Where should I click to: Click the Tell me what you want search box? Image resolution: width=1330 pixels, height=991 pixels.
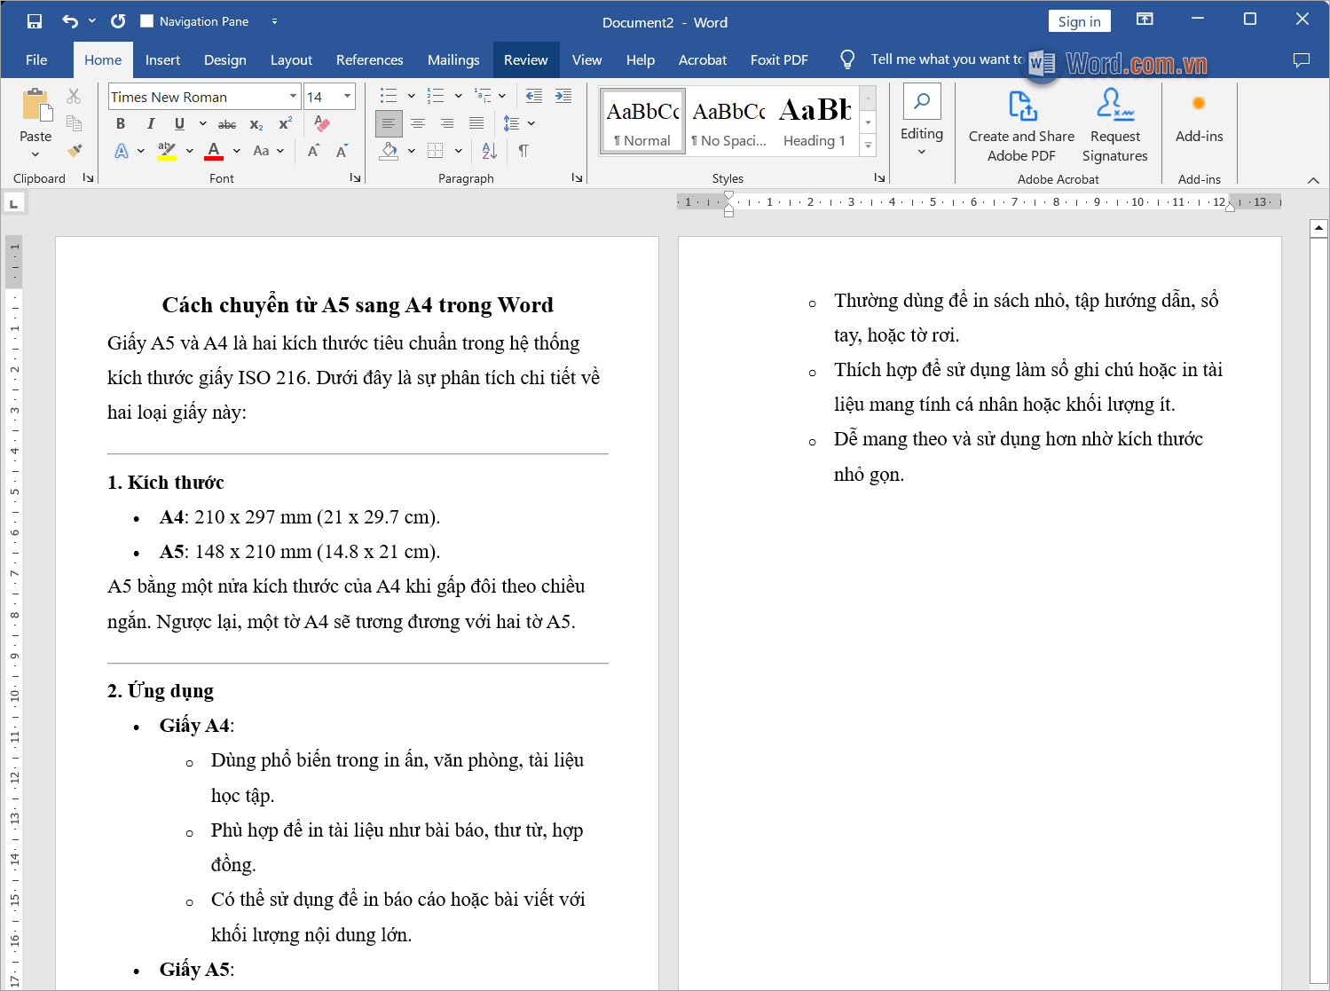[947, 59]
